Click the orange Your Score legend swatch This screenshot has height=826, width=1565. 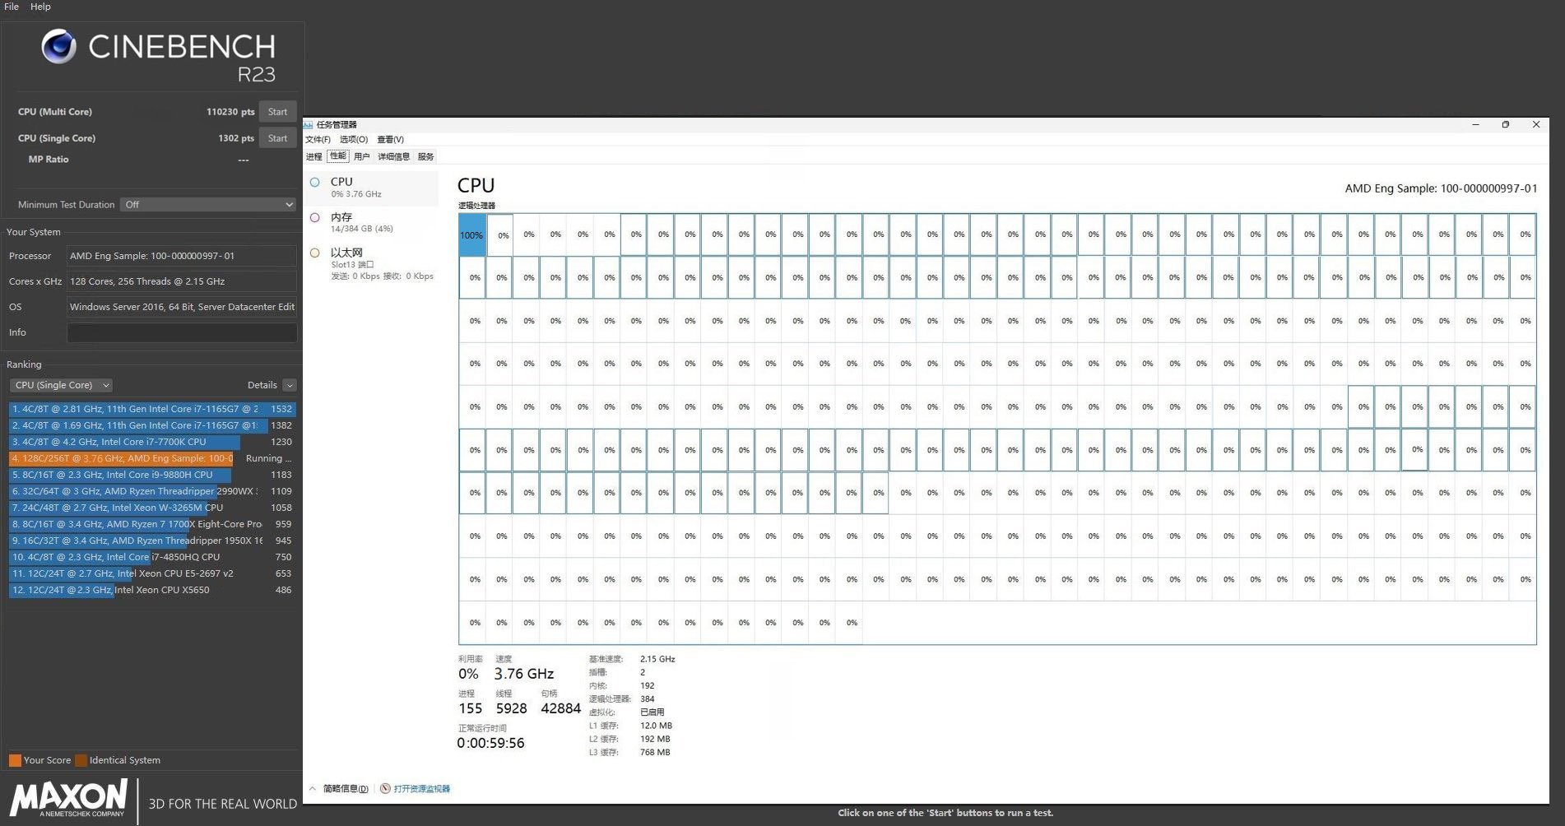[x=15, y=760]
